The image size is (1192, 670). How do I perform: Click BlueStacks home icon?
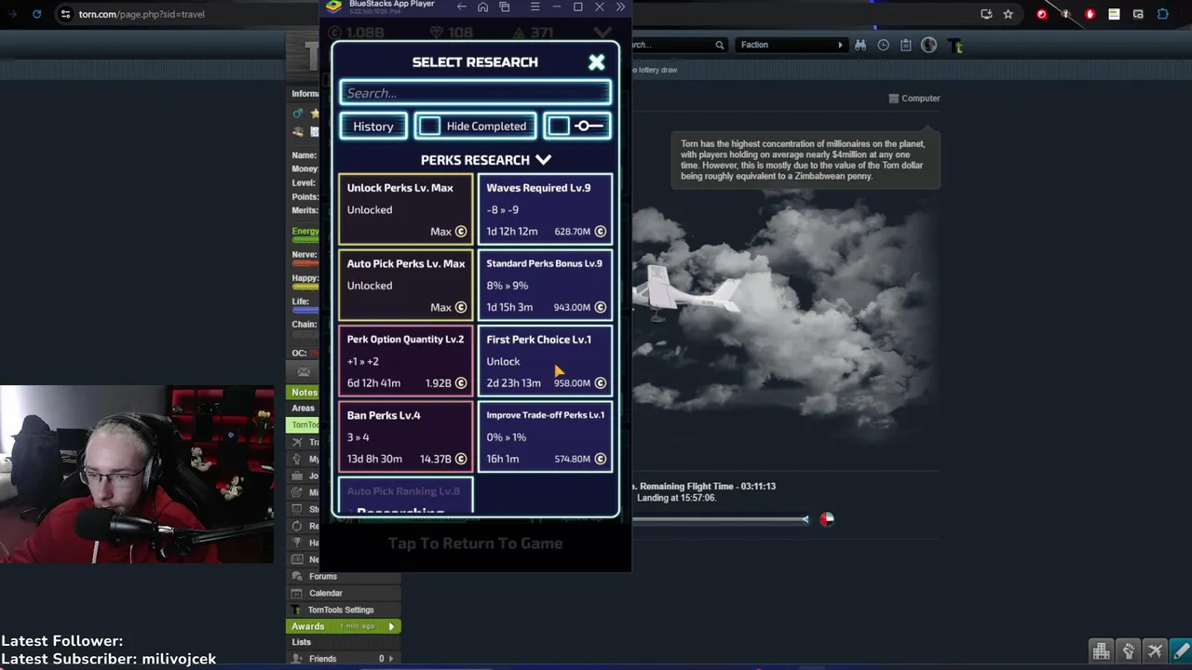tap(482, 7)
